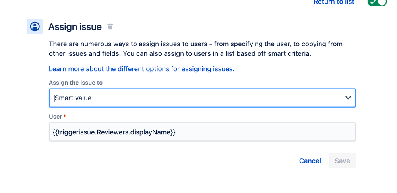Click the white knob of the enabled toggle

382,2
